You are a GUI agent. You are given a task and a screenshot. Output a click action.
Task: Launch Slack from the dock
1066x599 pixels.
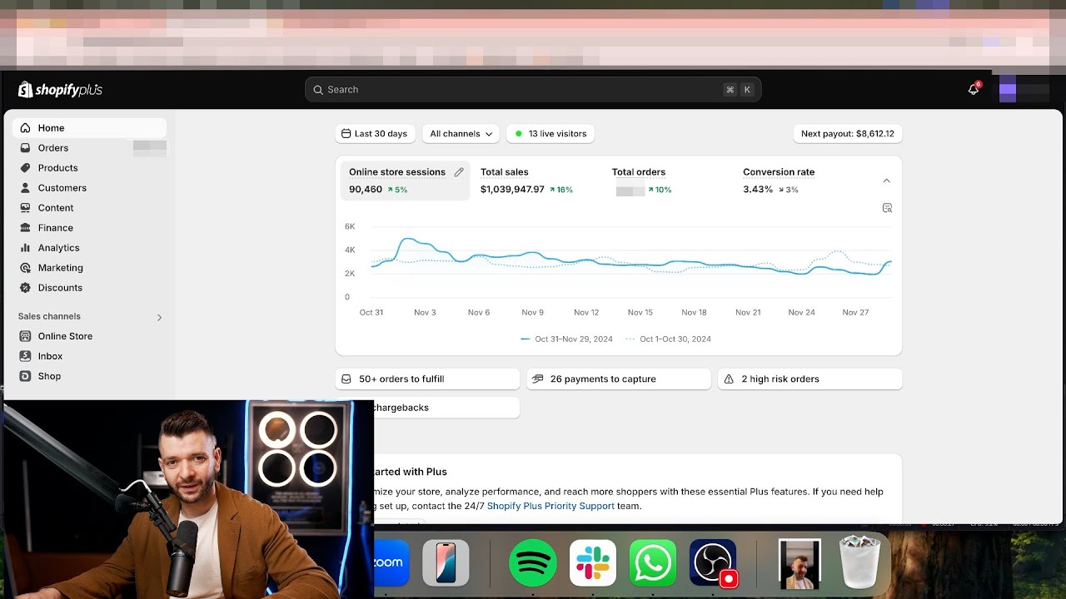point(593,563)
